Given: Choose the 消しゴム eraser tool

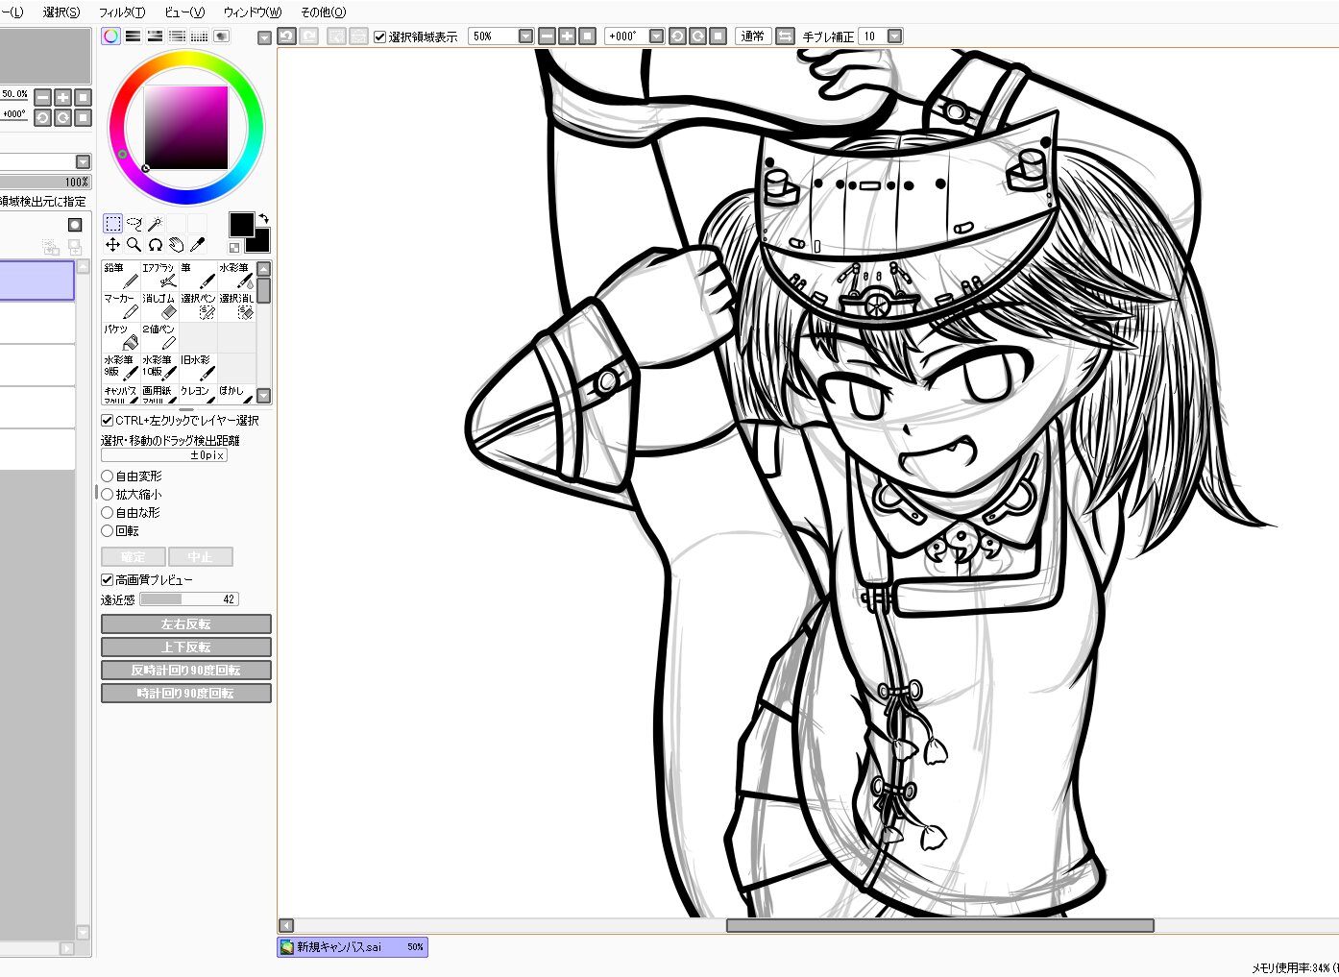Looking at the screenshot, I should click(x=158, y=306).
